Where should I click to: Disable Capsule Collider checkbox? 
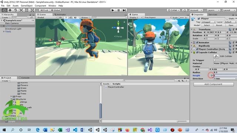coord(197,52)
